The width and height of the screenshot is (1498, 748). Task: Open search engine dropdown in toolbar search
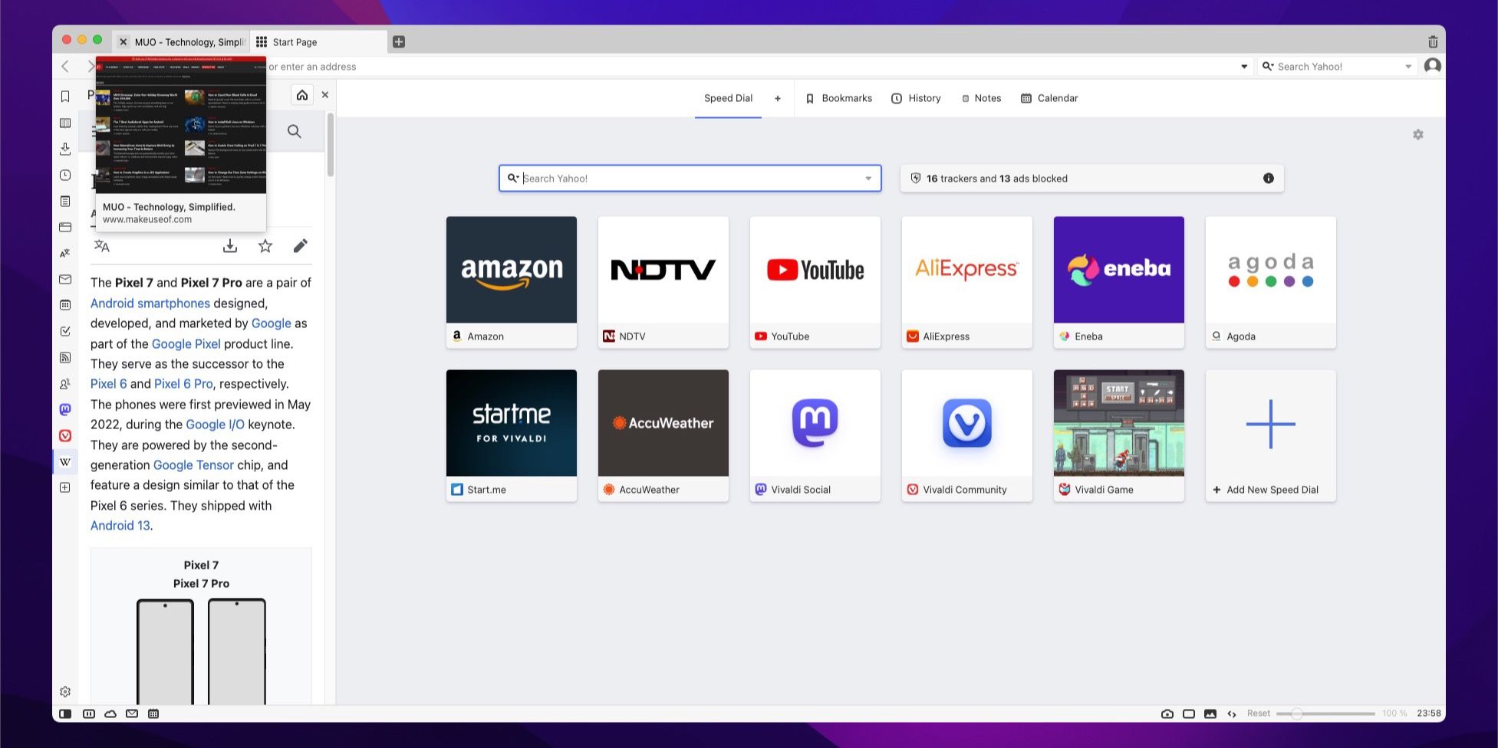1268,67
